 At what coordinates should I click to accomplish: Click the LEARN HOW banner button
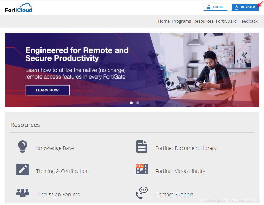(x=47, y=90)
